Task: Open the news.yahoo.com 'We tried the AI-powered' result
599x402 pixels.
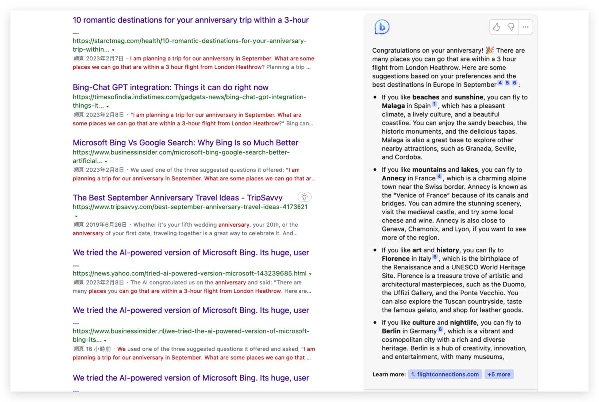Action: click(191, 257)
